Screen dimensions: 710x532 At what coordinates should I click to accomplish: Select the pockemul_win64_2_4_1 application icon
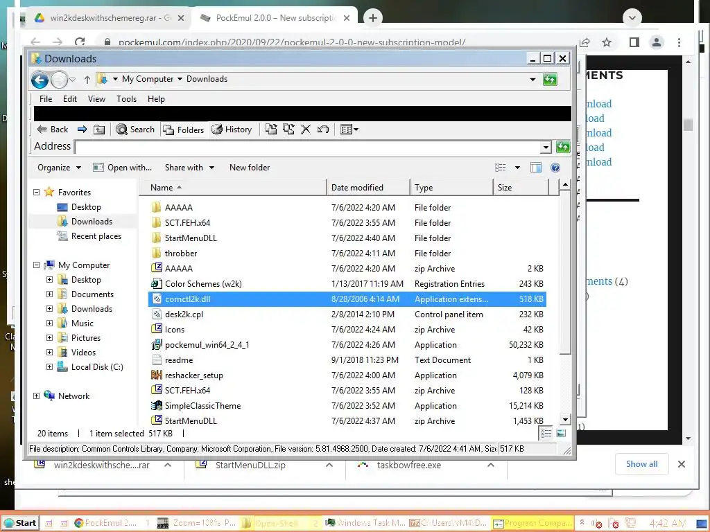[156, 345]
